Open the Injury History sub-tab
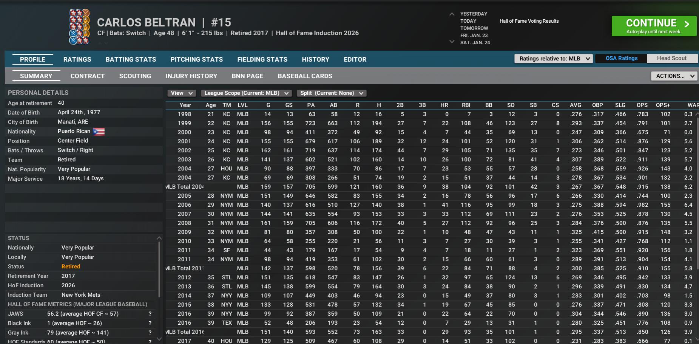The image size is (699, 344). [191, 76]
